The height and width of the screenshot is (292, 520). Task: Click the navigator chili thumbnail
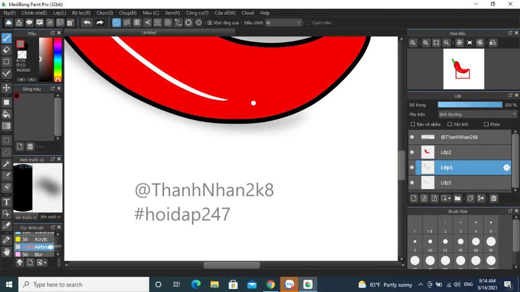[464, 69]
